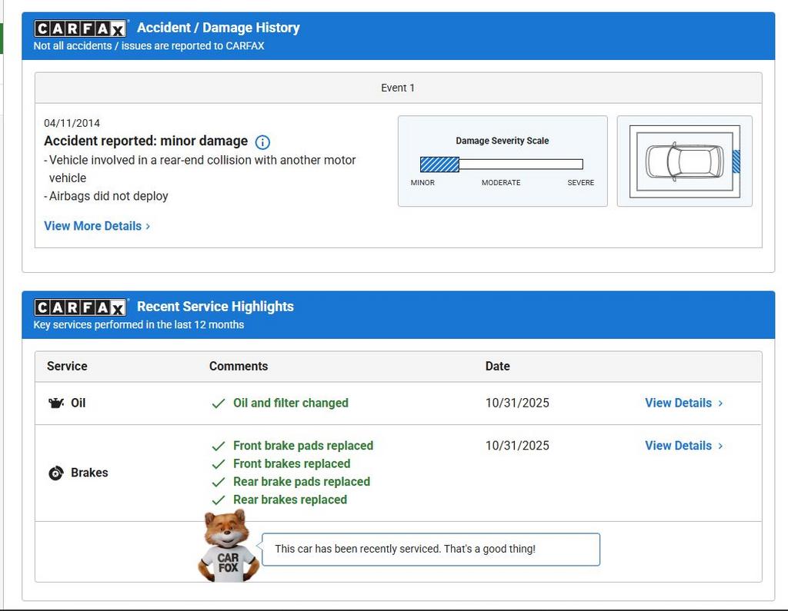
Task: Click checkmark next to Oil and filter changed
Action: 219,403
